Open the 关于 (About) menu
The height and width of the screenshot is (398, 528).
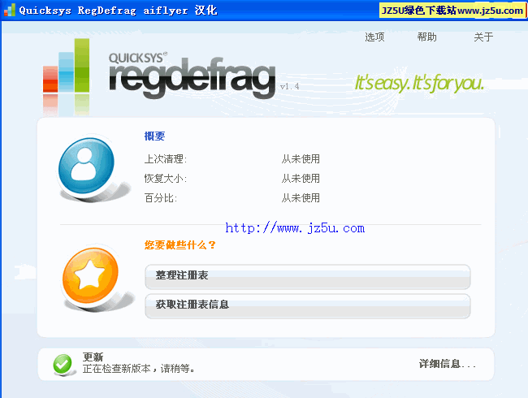tap(483, 37)
